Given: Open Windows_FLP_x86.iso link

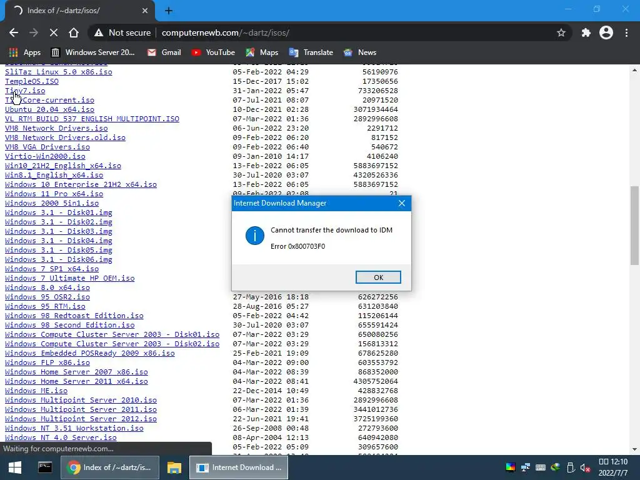Looking at the screenshot, I should tap(47, 363).
